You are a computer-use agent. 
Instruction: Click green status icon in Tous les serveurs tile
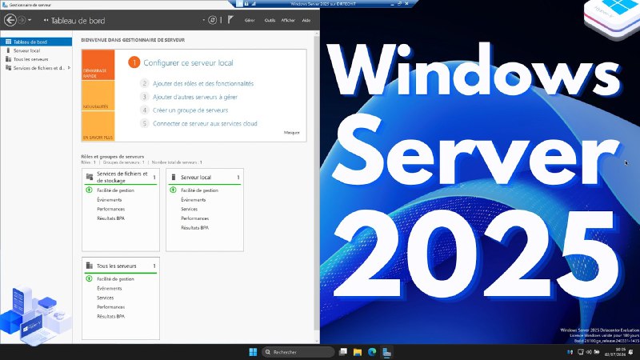pyautogui.click(x=89, y=278)
